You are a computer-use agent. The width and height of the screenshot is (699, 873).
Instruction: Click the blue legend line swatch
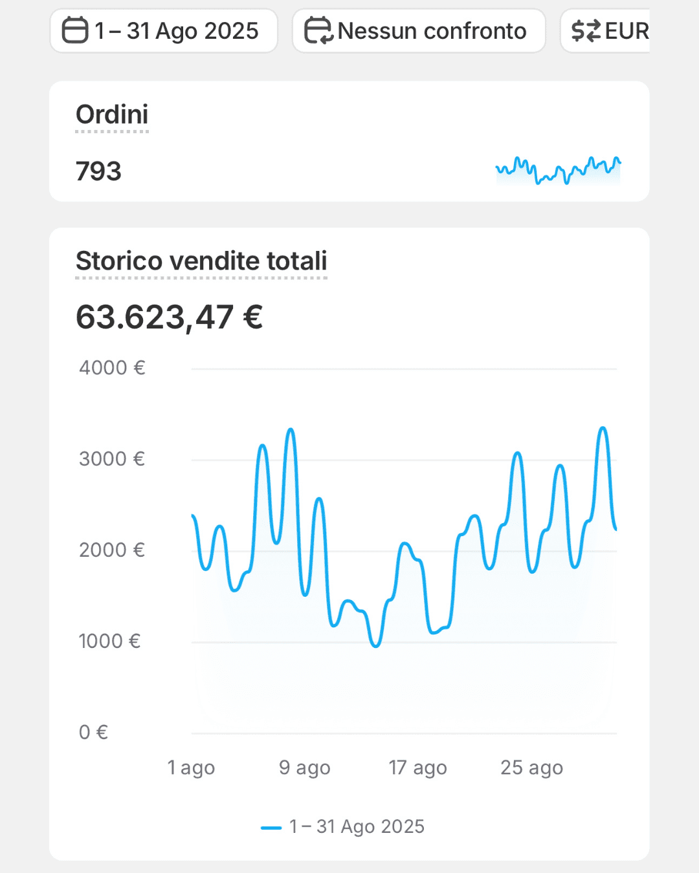pos(271,828)
